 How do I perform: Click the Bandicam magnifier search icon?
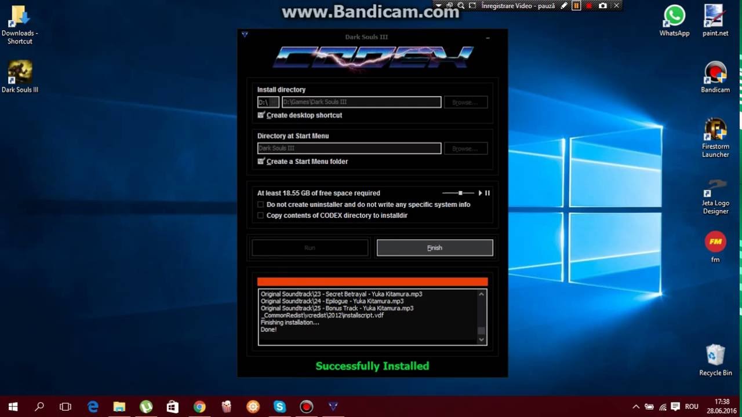point(461,6)
